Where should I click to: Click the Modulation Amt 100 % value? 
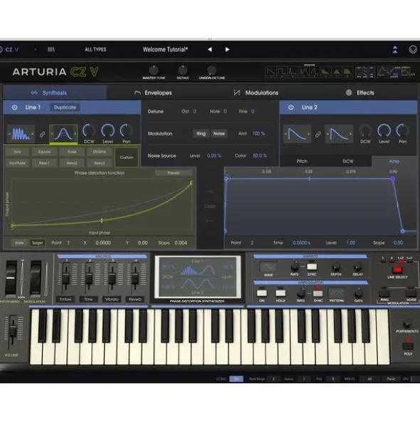(258, 134)
